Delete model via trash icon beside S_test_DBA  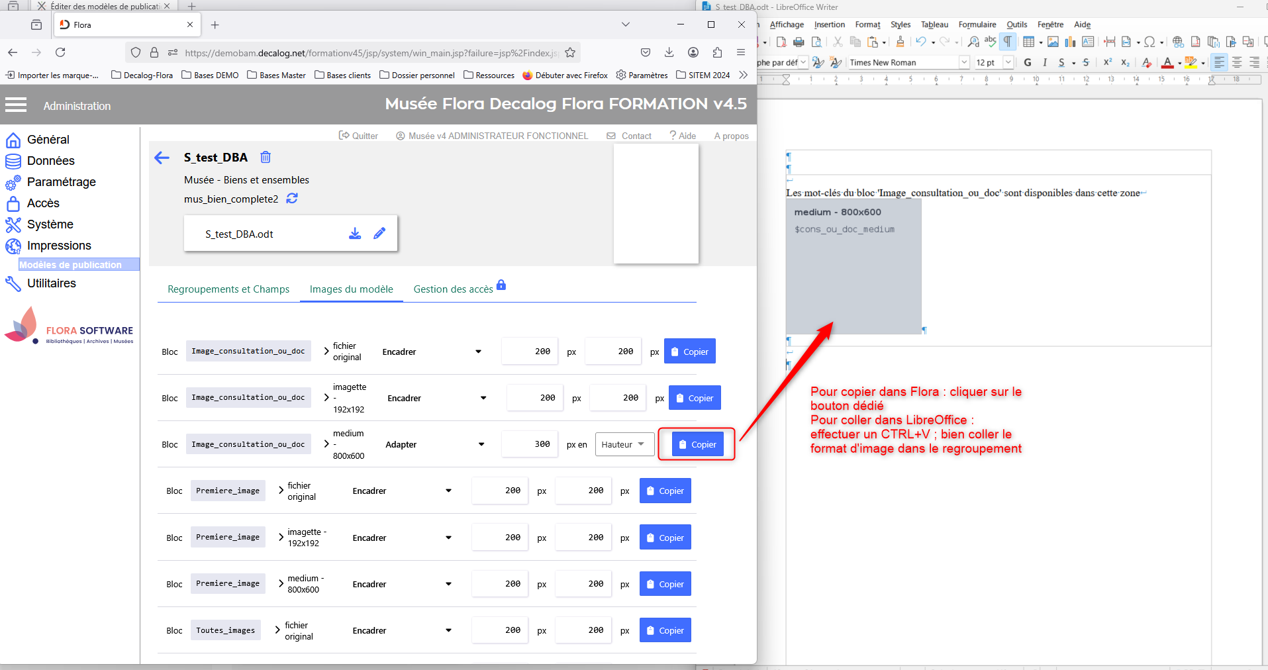[266, 158]
